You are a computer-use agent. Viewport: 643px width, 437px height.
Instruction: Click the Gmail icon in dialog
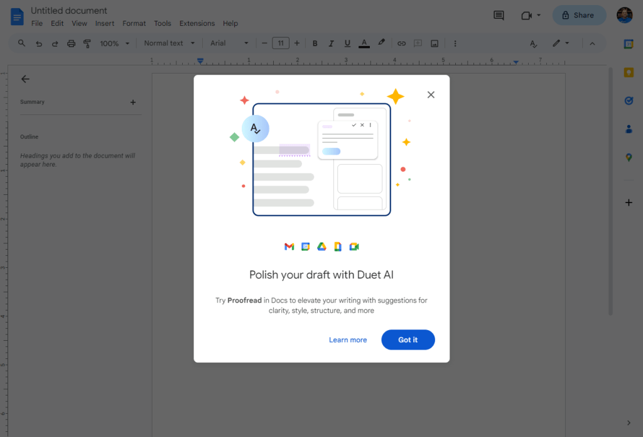[289, 246]
